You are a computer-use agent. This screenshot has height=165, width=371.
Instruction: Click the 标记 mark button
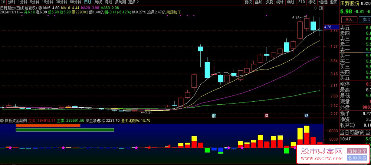point(312,2)
